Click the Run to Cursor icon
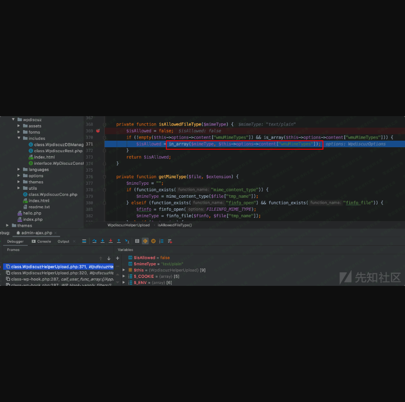Screen dimensions: 405x402 127,241
